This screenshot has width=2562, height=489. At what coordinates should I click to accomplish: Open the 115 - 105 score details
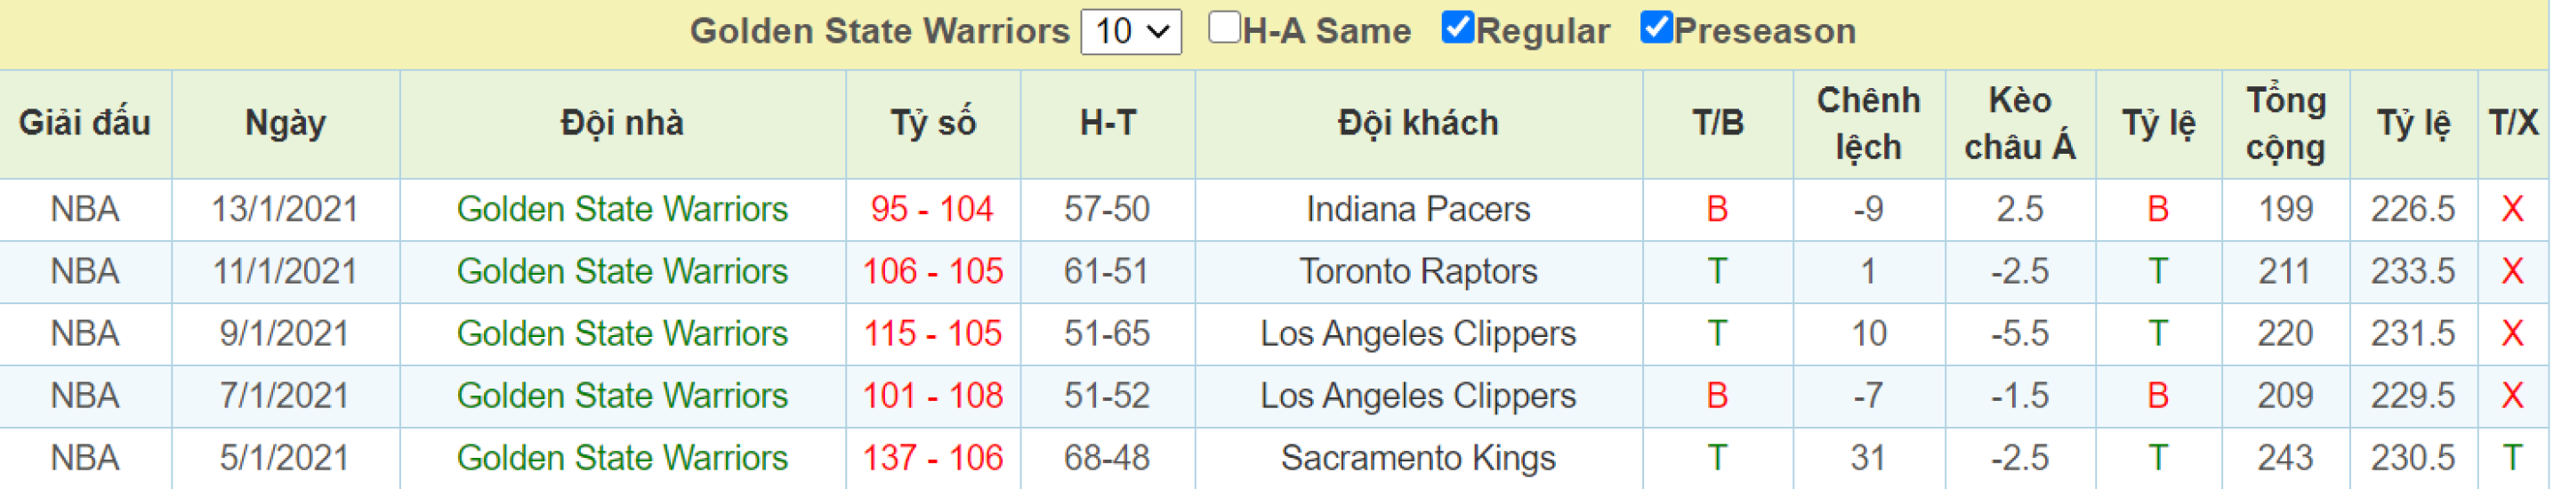932,334
